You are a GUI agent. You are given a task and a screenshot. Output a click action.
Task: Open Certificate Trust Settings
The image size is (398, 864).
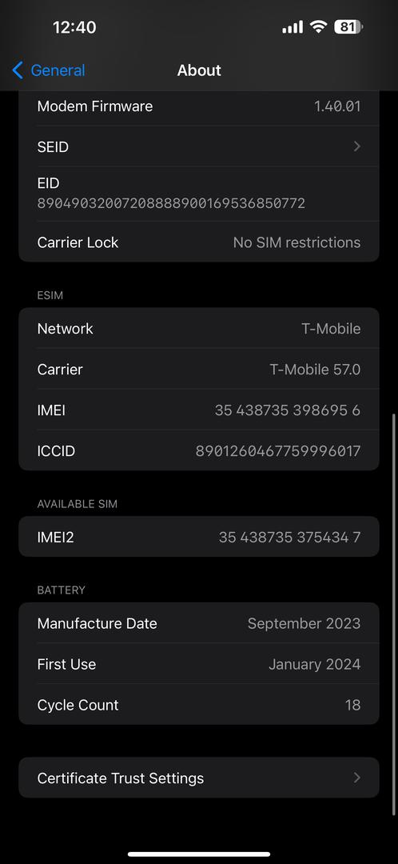[199, 778]
